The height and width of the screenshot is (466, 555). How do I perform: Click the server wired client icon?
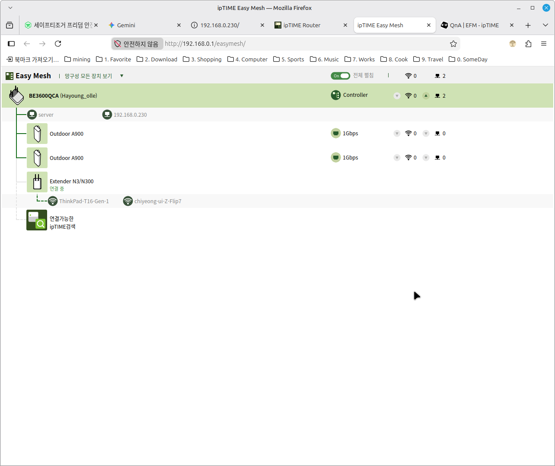[x=32, y=115]
